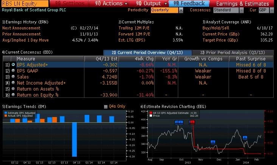Click the Past Surprise column header
The image size is (277, 165).
(x=251, y=59)
